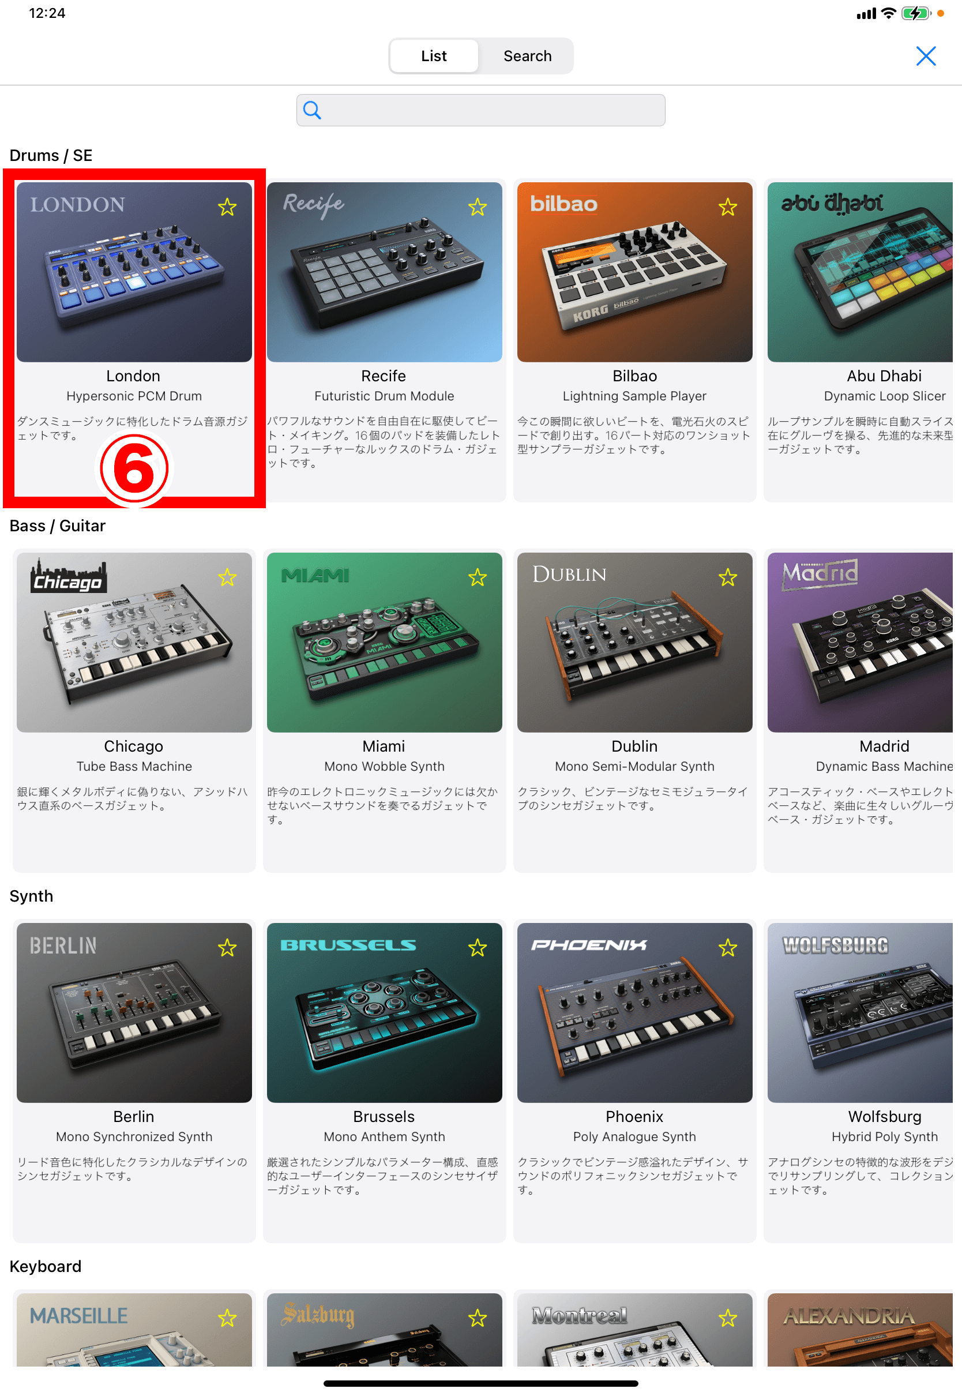Screen dimensions: 962x1396
Task: Toggle favorite star on Phoenix gadget
Action: point(727,948)
